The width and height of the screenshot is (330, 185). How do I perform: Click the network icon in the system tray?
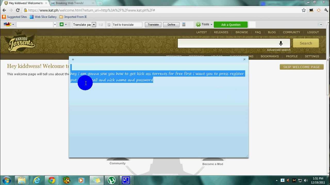(x=300, y=180)
